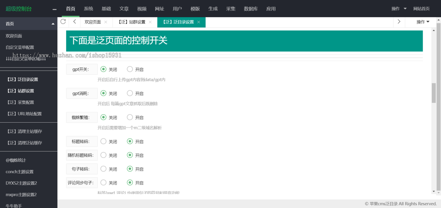
Task: Switch to the 欢迎页面 tab
Action: [x=93, y=22]
